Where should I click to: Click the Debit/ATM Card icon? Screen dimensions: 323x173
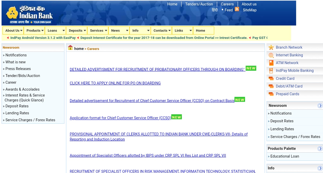coord(271,86)
